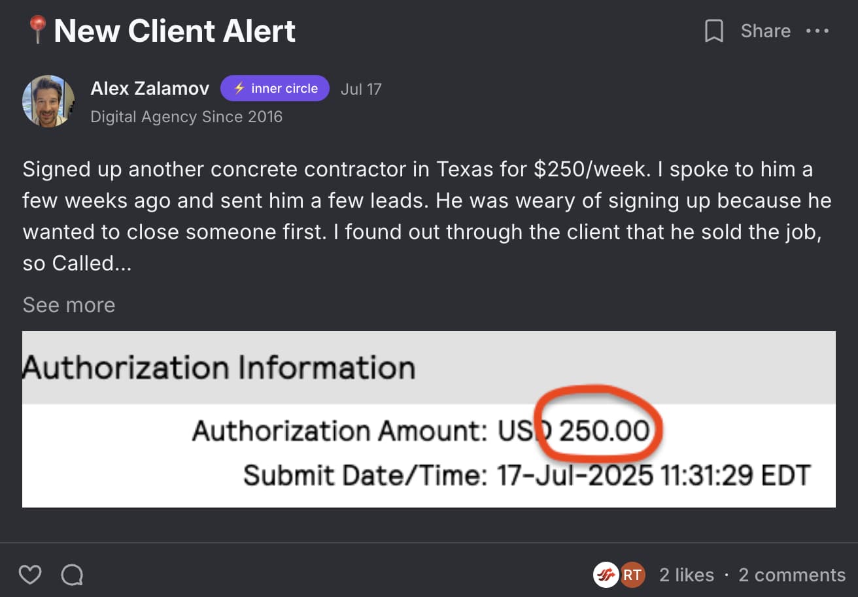Click the red logo liker avatar
This screenshot has width=858, height=597.
click(x=606, y=575)
